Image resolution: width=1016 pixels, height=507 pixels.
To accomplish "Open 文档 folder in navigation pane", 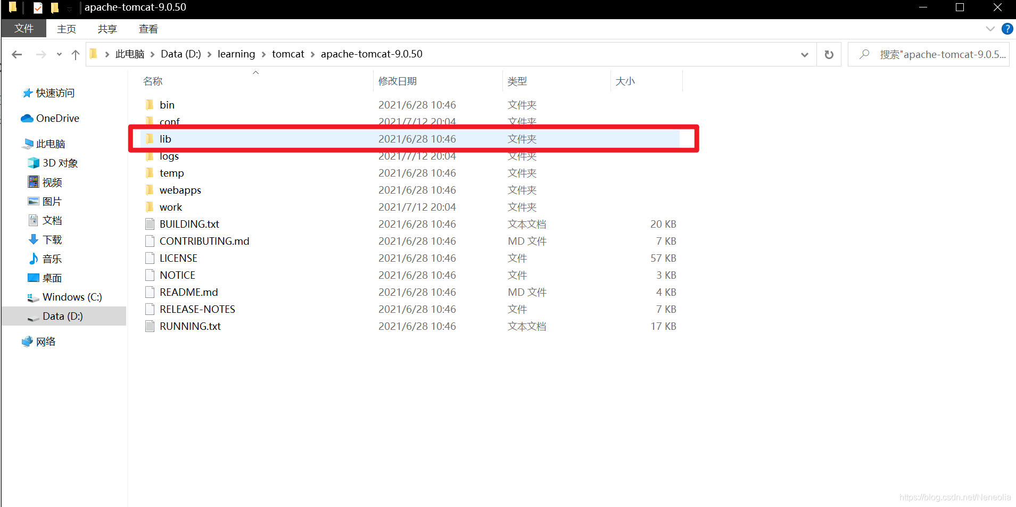I will click(52, 220).
